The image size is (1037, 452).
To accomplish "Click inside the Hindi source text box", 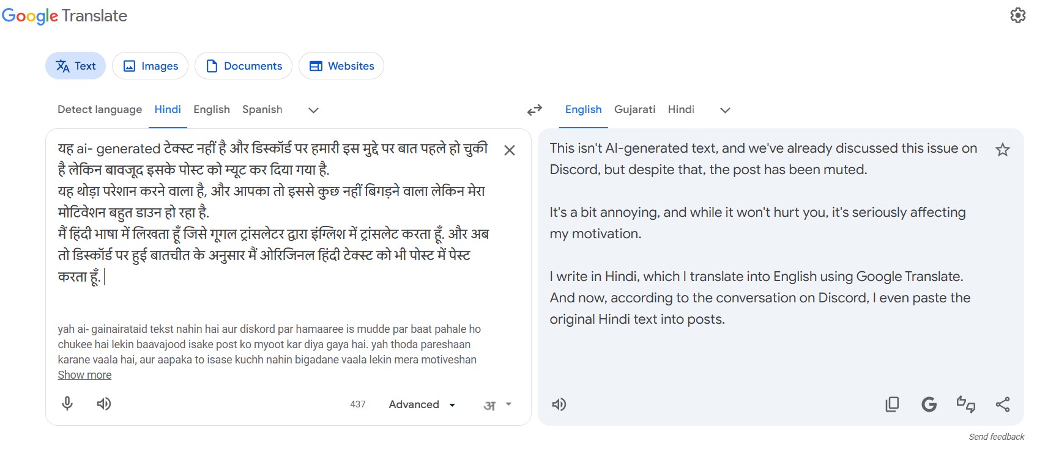I will tap(273, 213).
